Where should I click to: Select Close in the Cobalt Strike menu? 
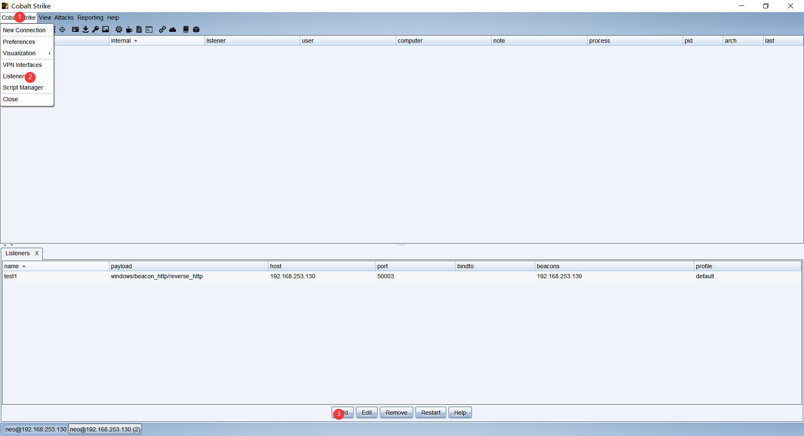pos(27,99)
